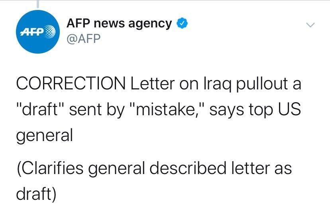Click the thread connector line above avatar
Image resolution: width=330 pixels, height=211 pixels.
click(38, 4)
